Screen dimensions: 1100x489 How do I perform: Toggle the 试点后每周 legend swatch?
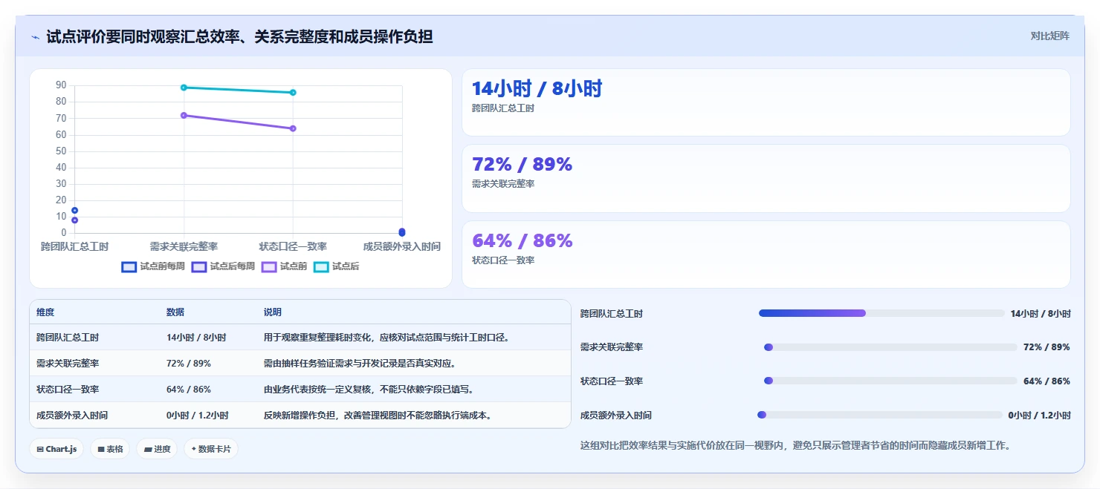(199, 266)
